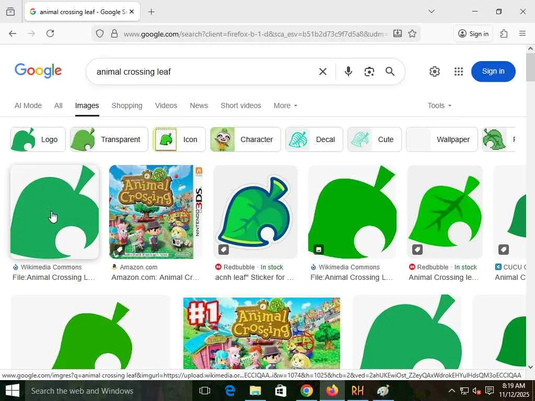The width and height of the screenshot is (535, 401).
Task: Open the Paint app on taskbar
Action: 383,391
